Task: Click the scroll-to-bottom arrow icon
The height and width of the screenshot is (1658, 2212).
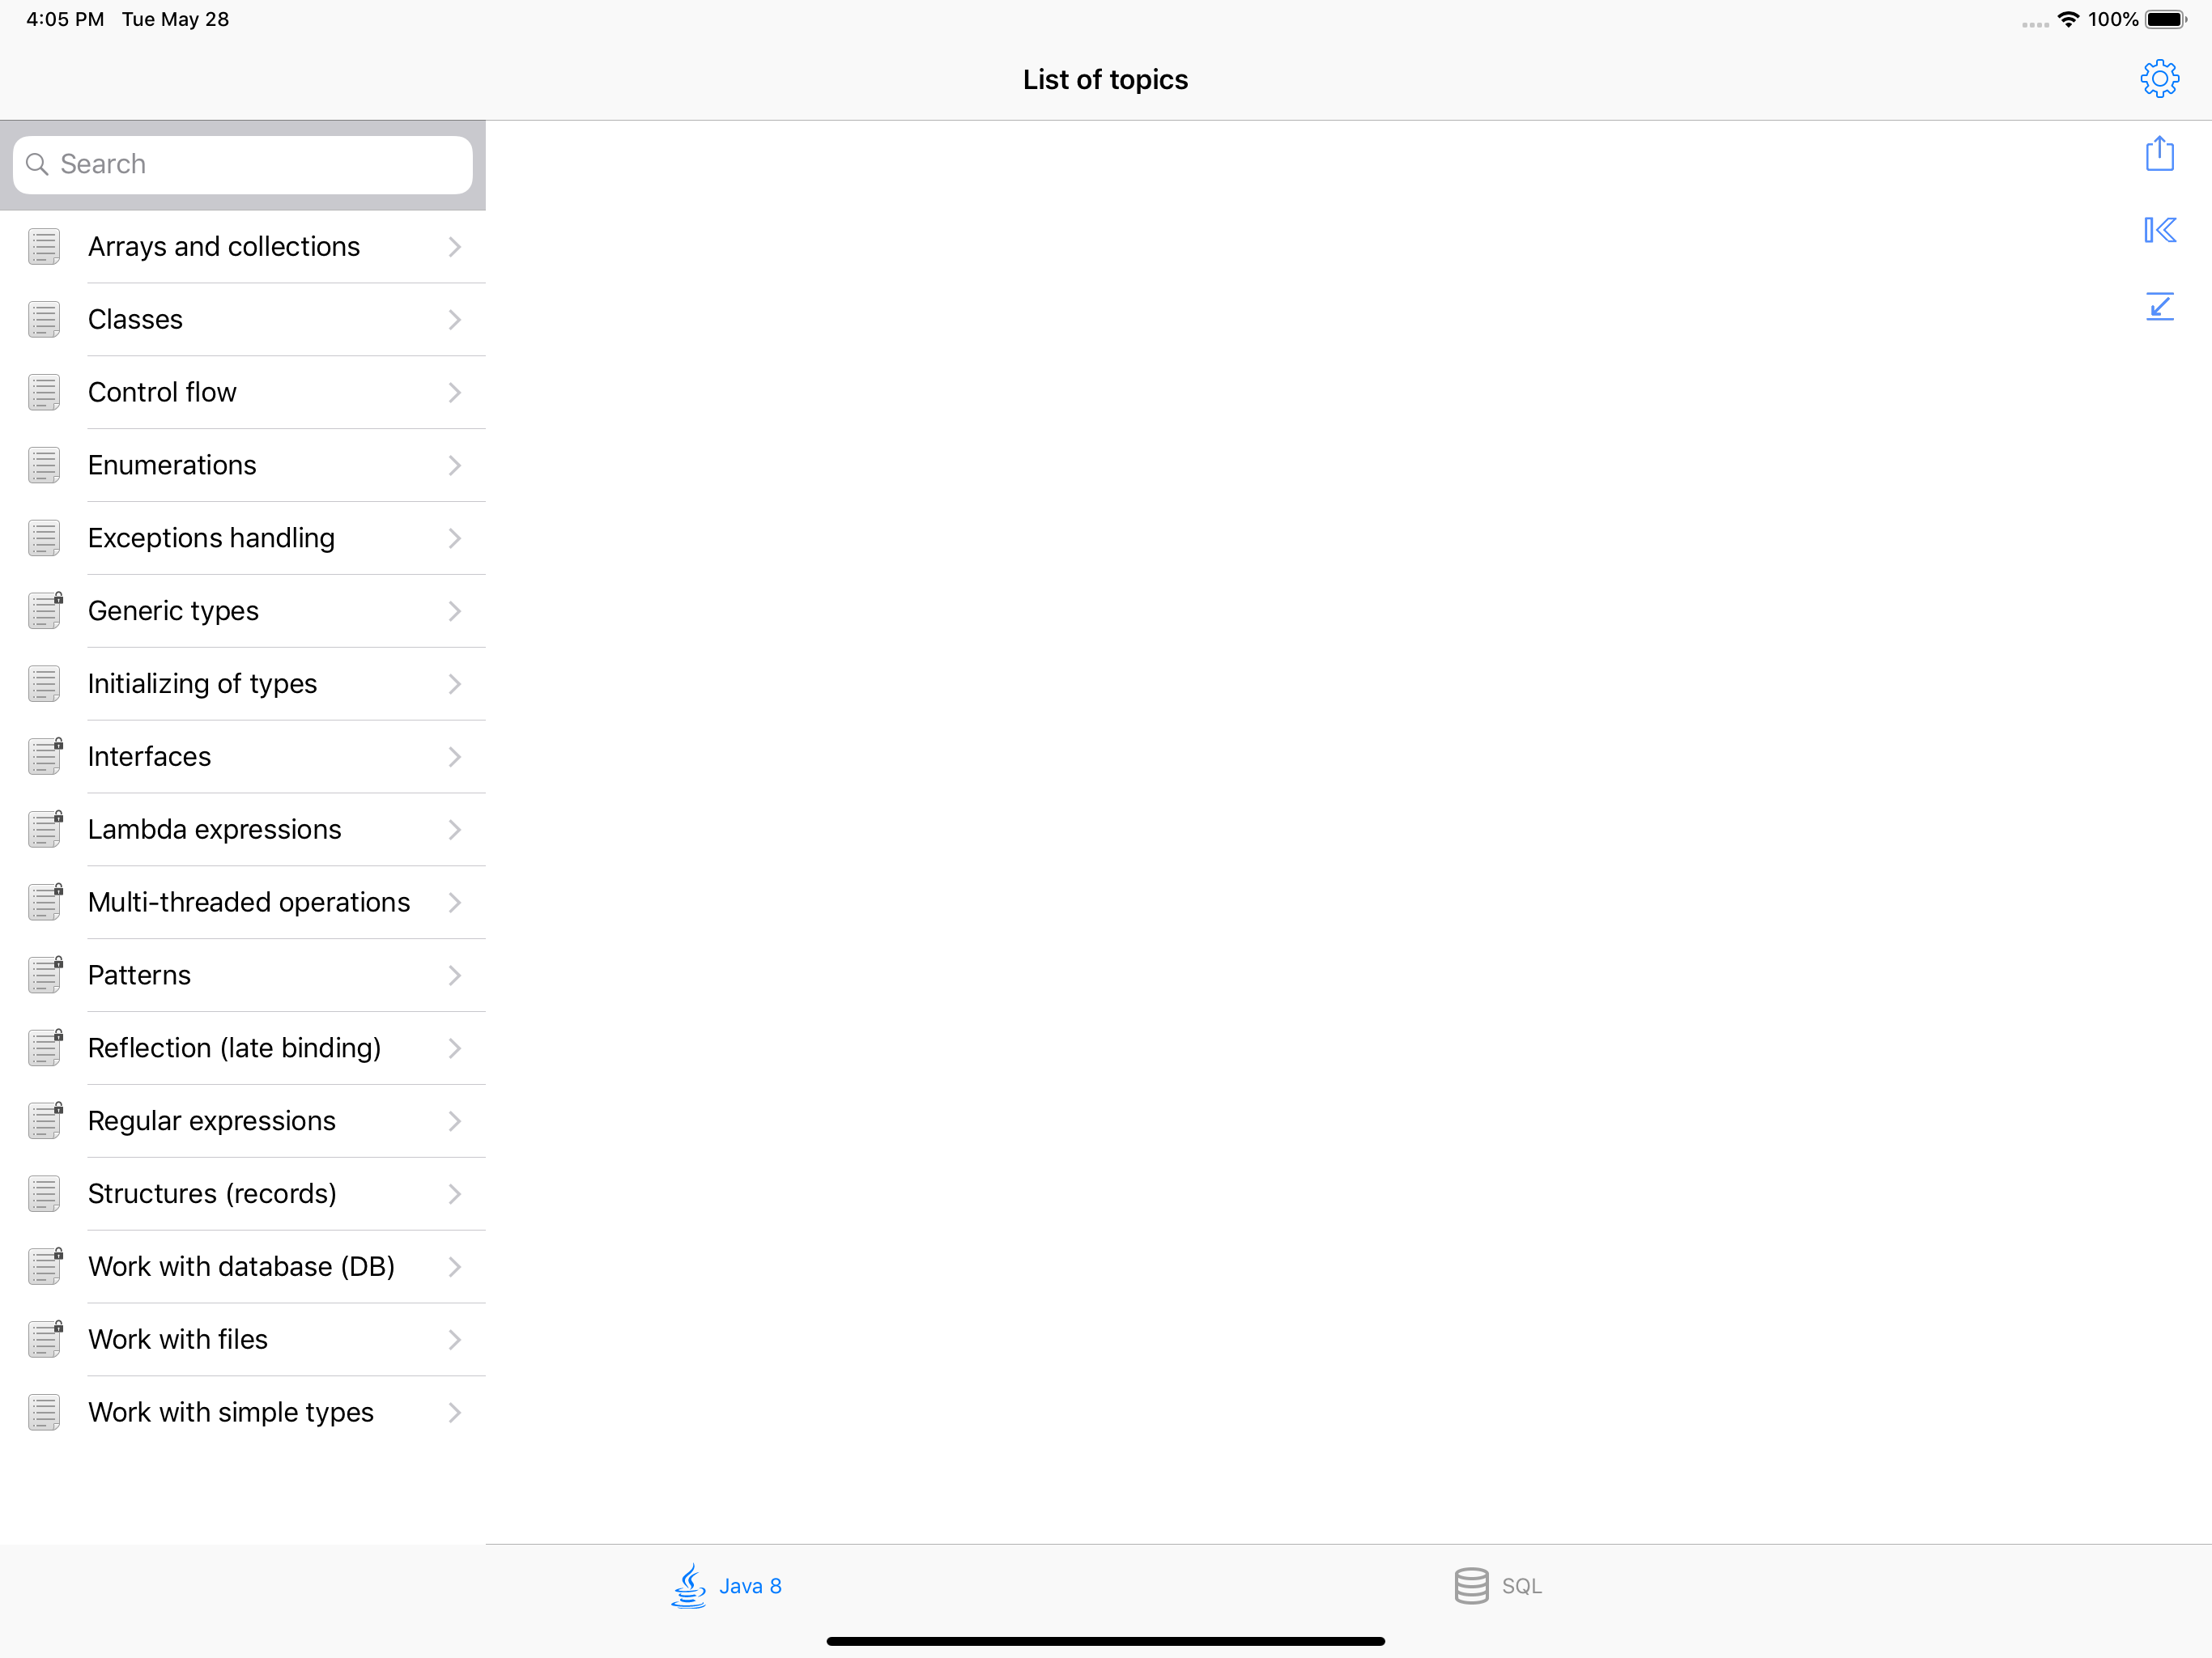Action: tap(2159, 306)
